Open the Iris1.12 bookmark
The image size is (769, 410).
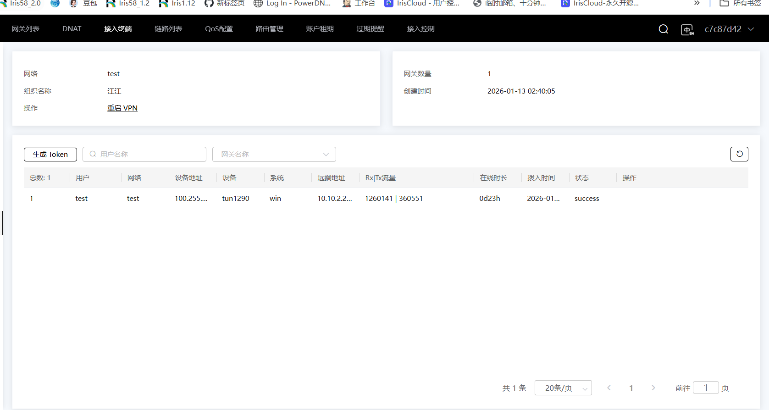pyautogui.click(x=177, y=3)
